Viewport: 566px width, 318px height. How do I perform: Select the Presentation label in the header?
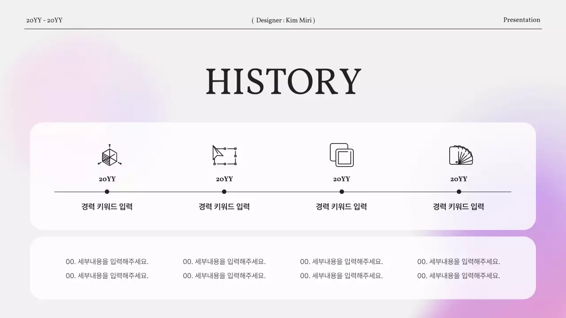coord(521,20)
